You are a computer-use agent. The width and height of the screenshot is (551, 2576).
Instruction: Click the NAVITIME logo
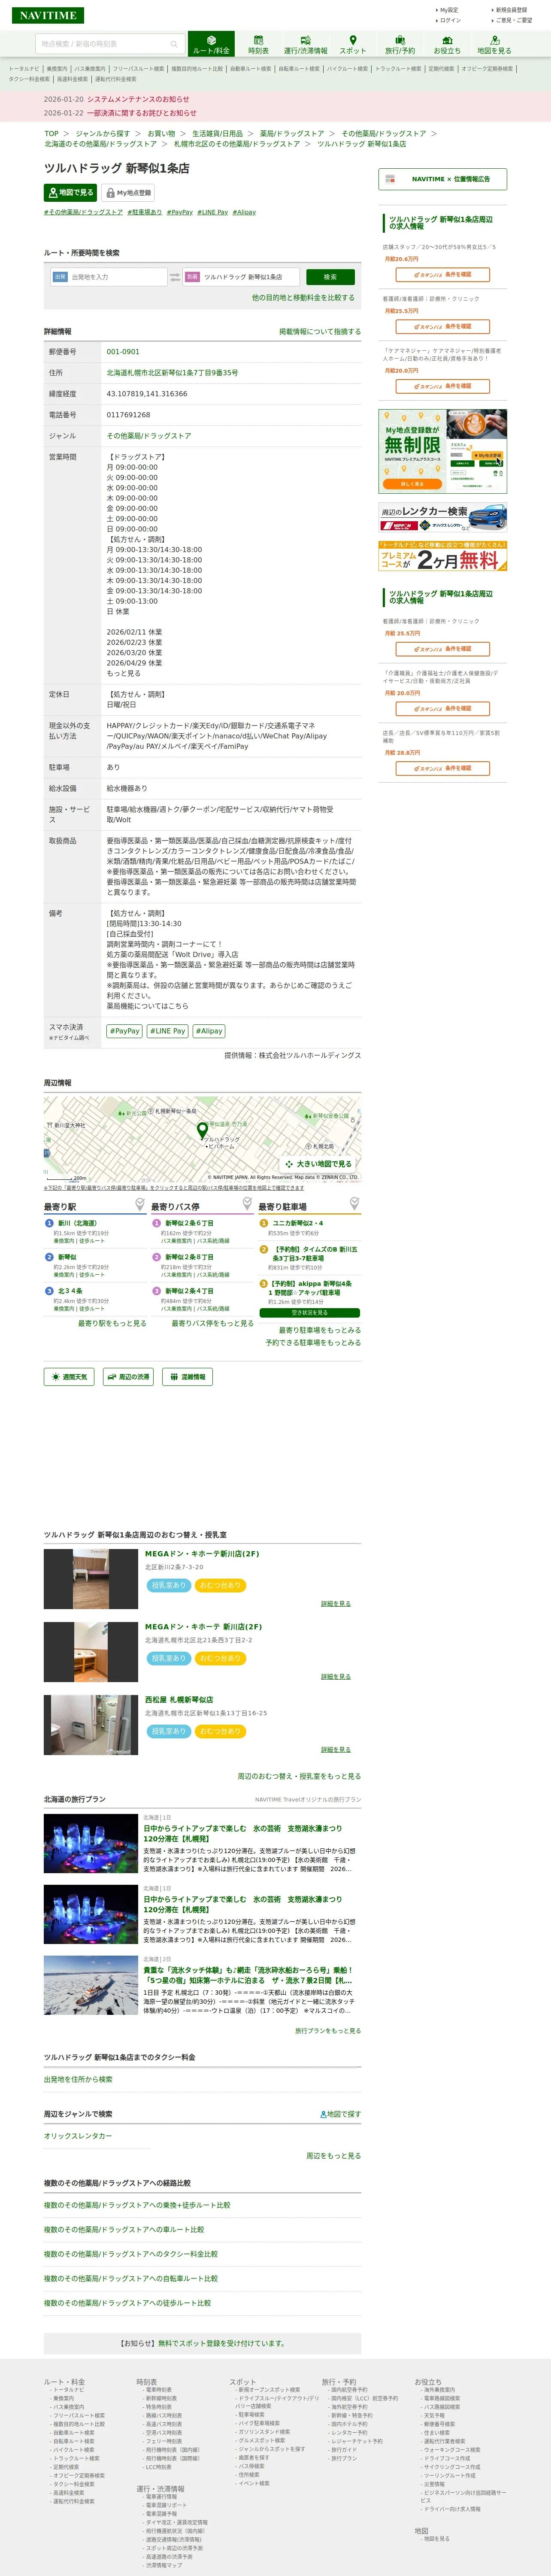pos(48,15)
